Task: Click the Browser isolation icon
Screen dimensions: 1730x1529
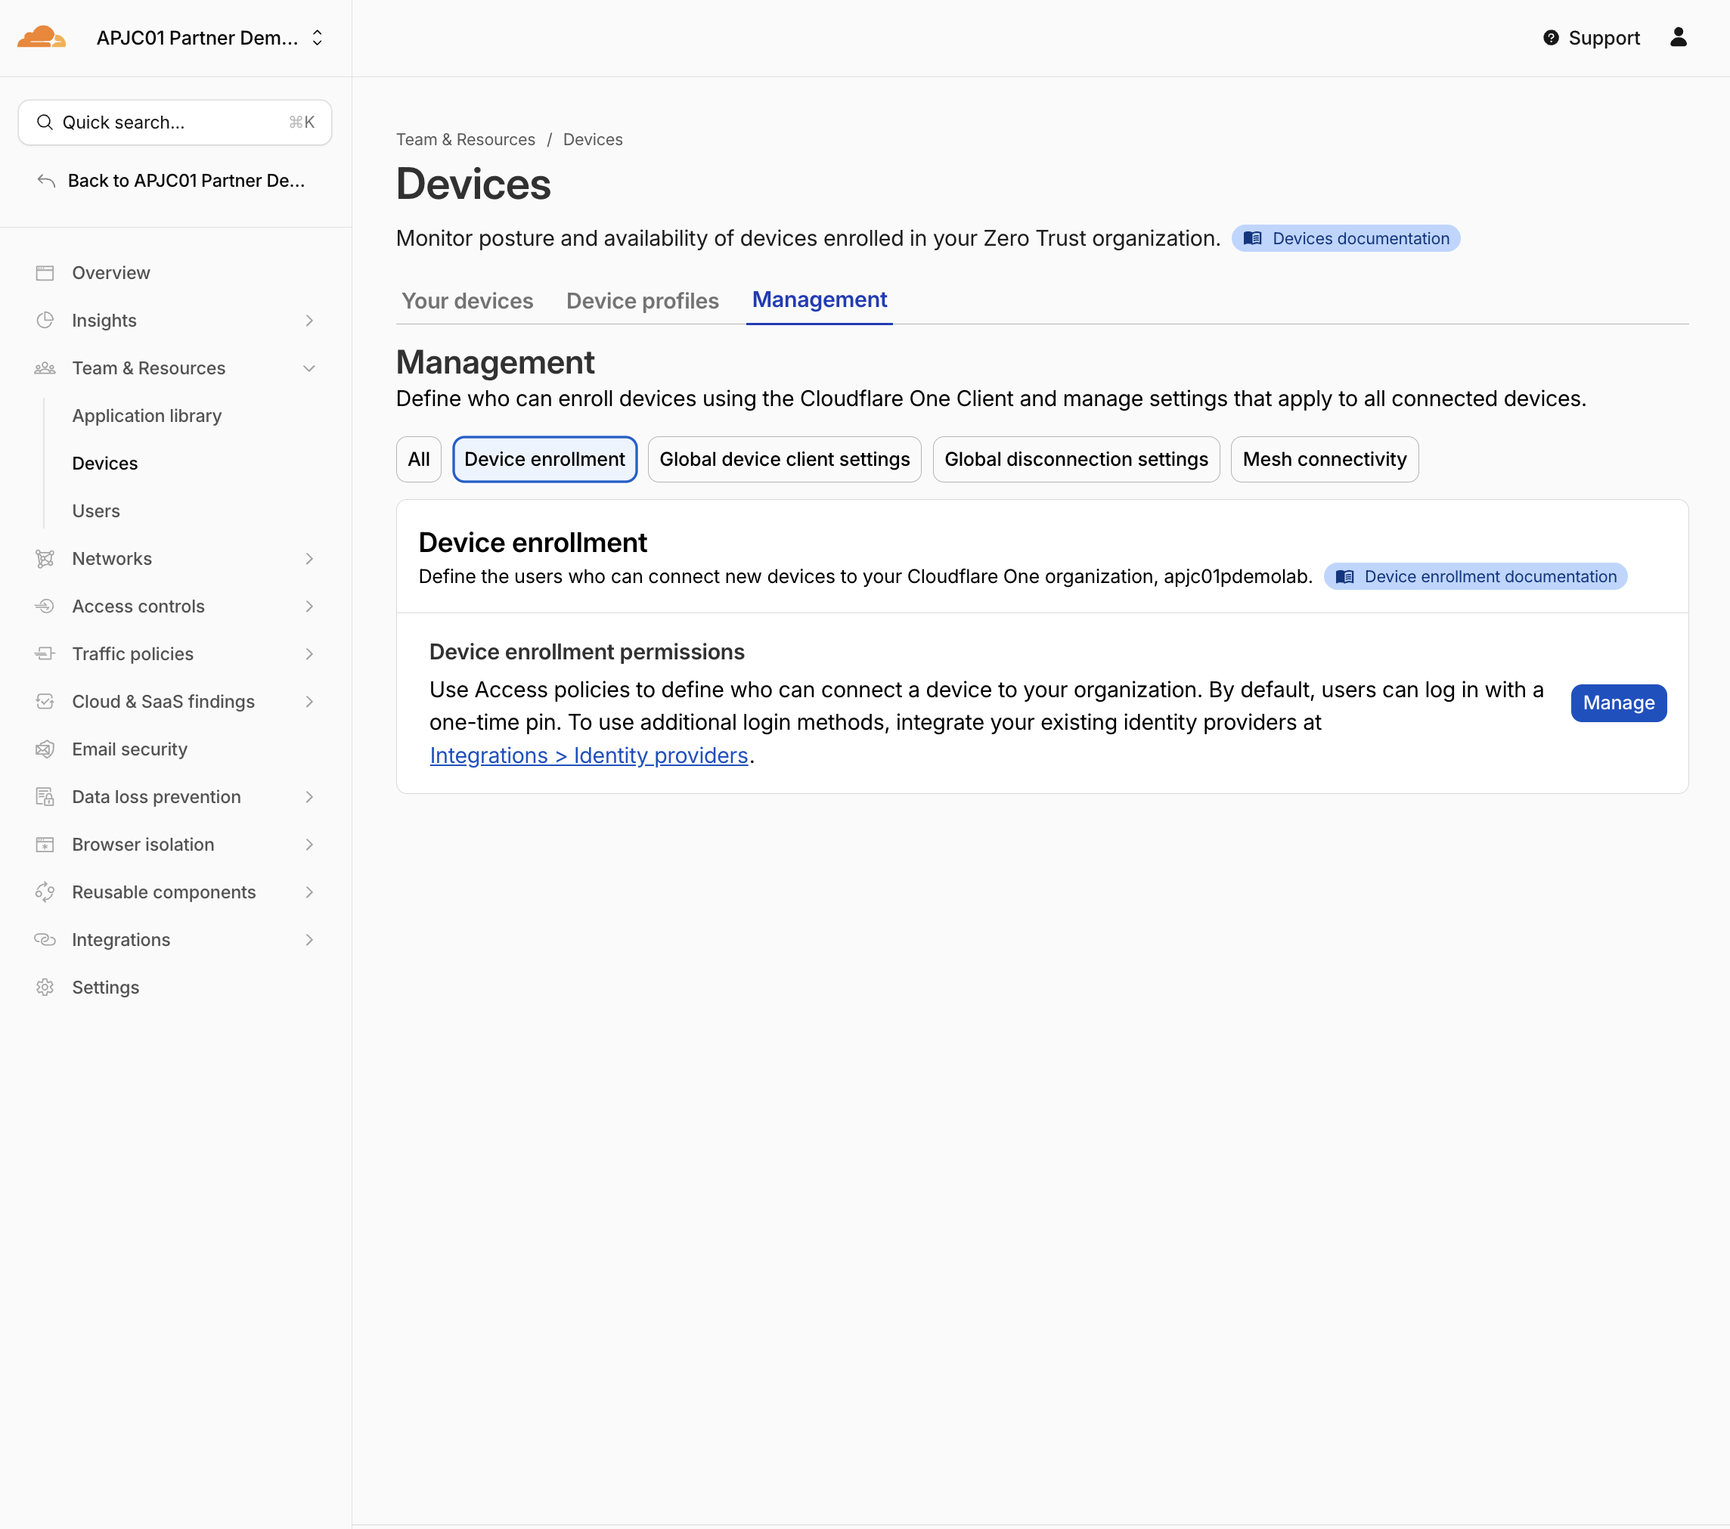Action: pyautogui.click(x=45, y=844)
